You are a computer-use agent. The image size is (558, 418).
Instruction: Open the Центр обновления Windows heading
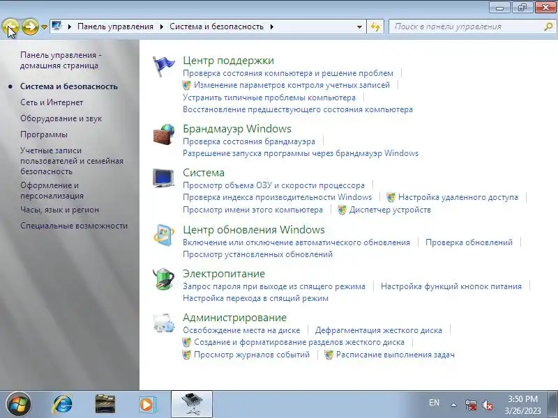coord(254,230)
